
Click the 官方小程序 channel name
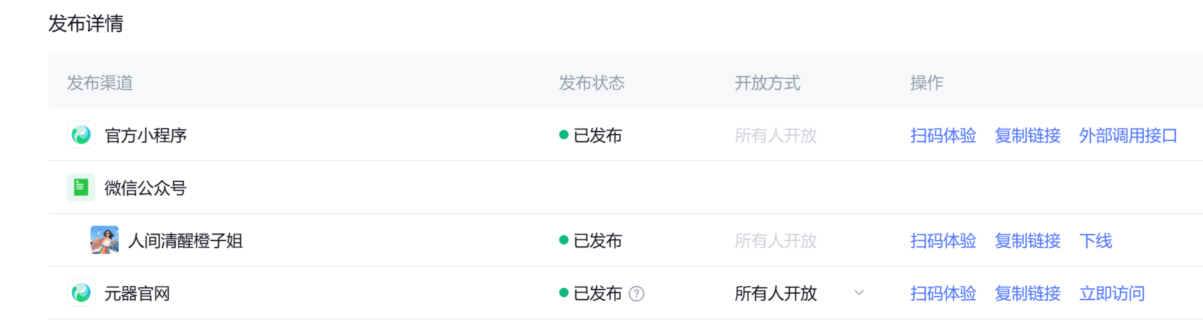pyautogui.click(x=145, y=136)
